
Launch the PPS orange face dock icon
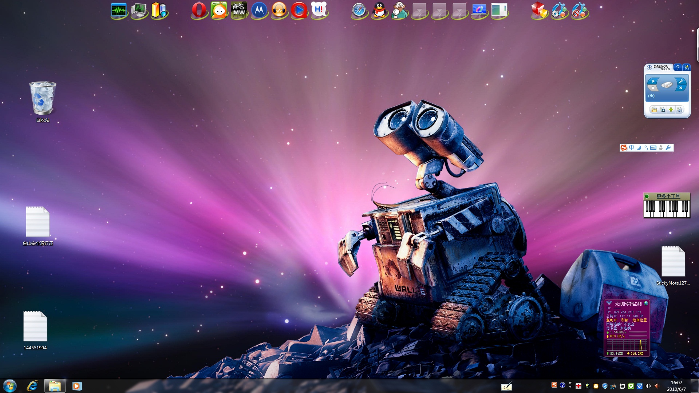(219, 10)
